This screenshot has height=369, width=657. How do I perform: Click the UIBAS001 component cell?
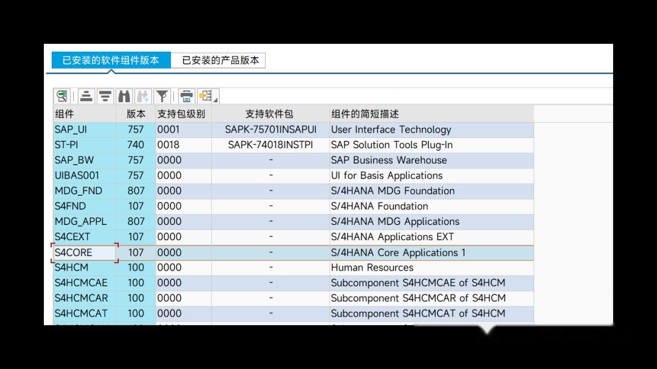pyautogui.click(x=84, y=176)
